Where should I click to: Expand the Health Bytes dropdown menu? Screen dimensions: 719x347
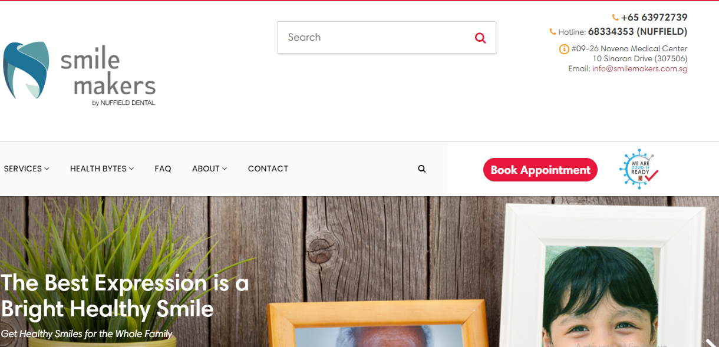tap(102, 168)
